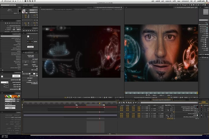Image resolution: width=209 pixels, height=139 pixels.
Task: Open the Animation menu
Action: coord(168,1)
